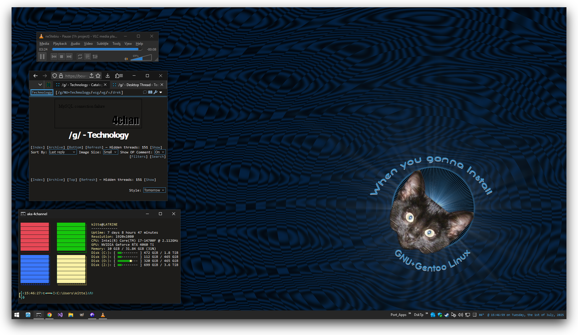Viewport: 578px width, 335px height.
Task: Stop playback in VLC
Action: (x=62, y=57)
